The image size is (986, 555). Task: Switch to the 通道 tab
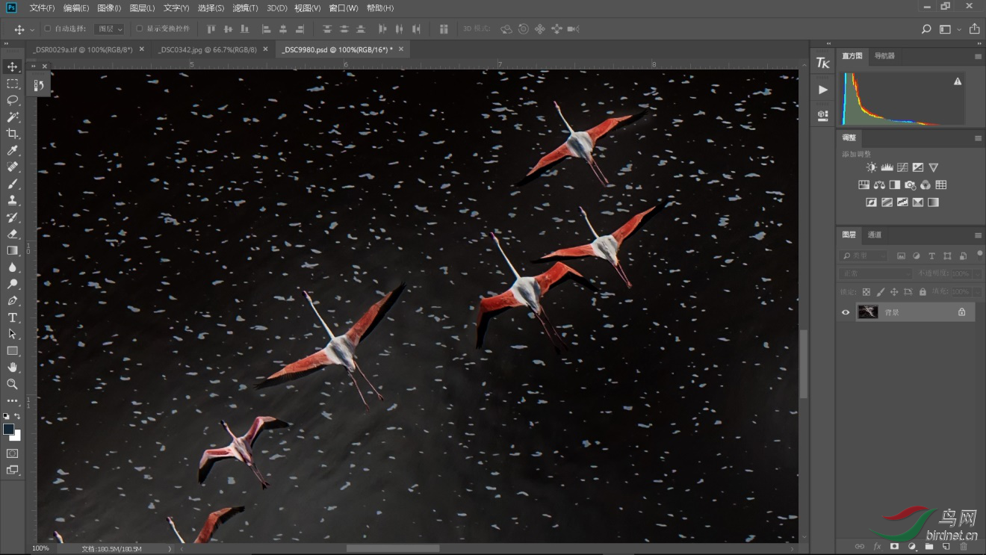tap(874, 235)
